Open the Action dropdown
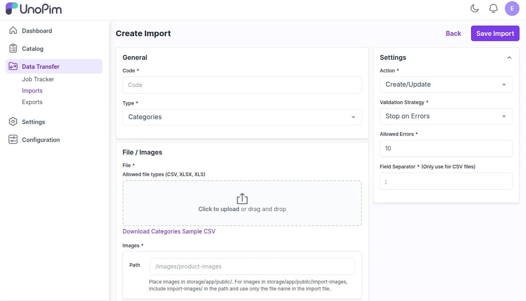This screenshot has width=526, height=301. [446, 85]
